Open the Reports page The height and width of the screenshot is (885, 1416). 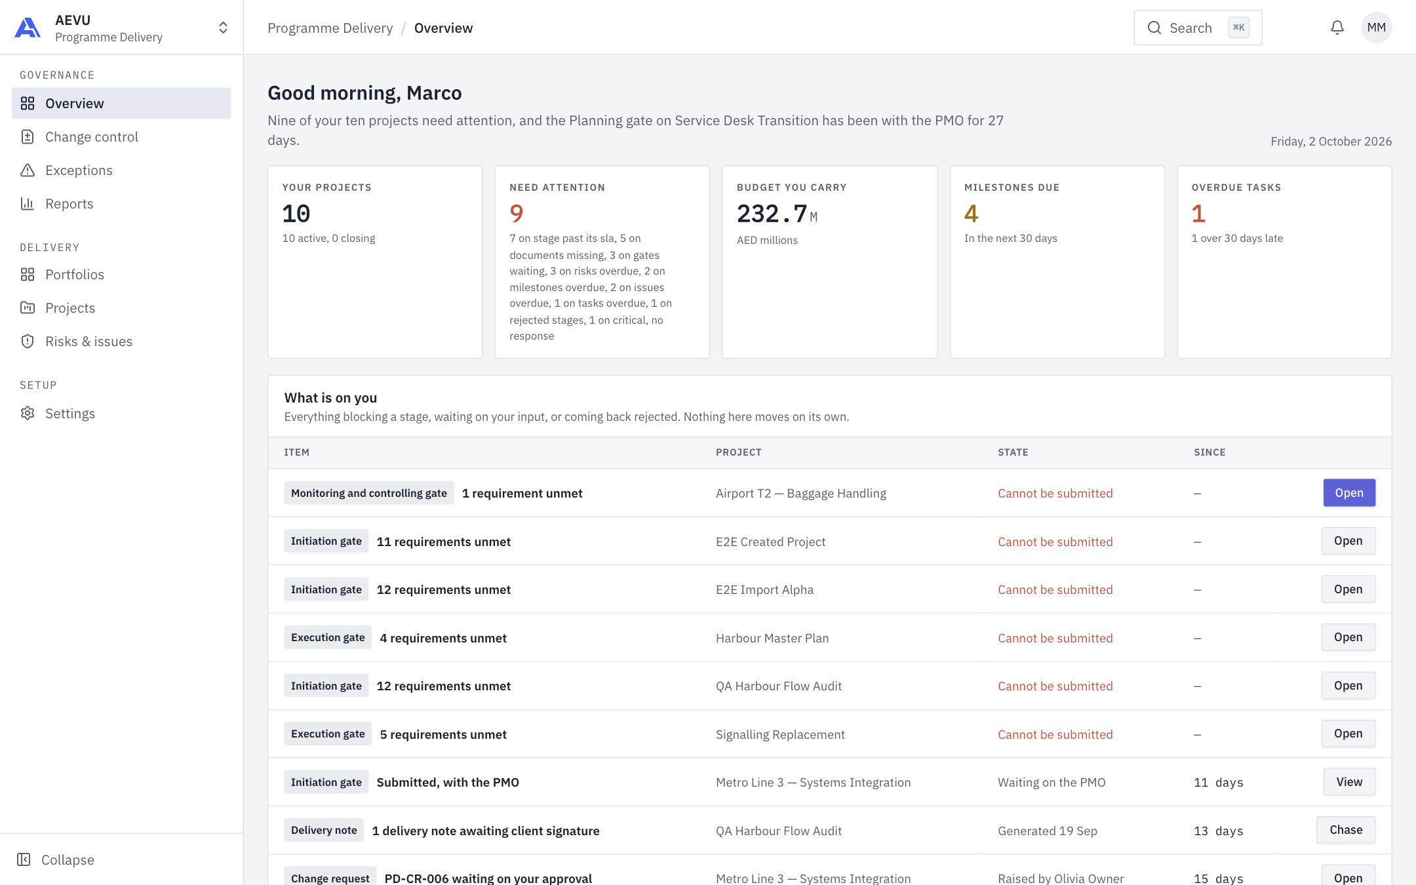pyautogui.click(x=121, y=204)
